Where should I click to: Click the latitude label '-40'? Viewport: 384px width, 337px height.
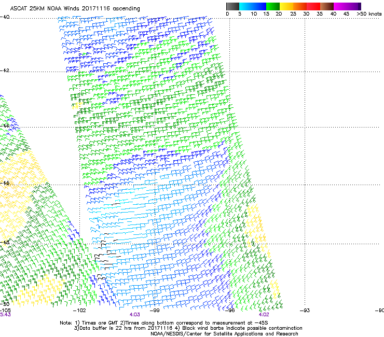click(5, 17)
